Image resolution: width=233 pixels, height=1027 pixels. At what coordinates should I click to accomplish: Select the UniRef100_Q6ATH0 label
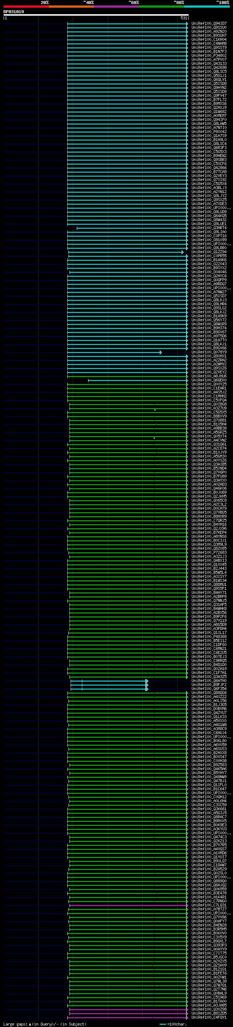point(209,681)
